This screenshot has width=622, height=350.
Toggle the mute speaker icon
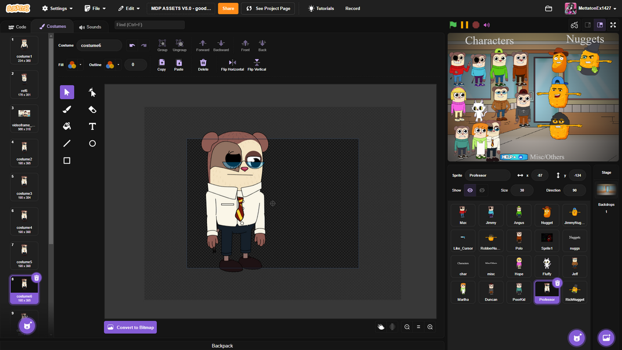pos(487,25)
